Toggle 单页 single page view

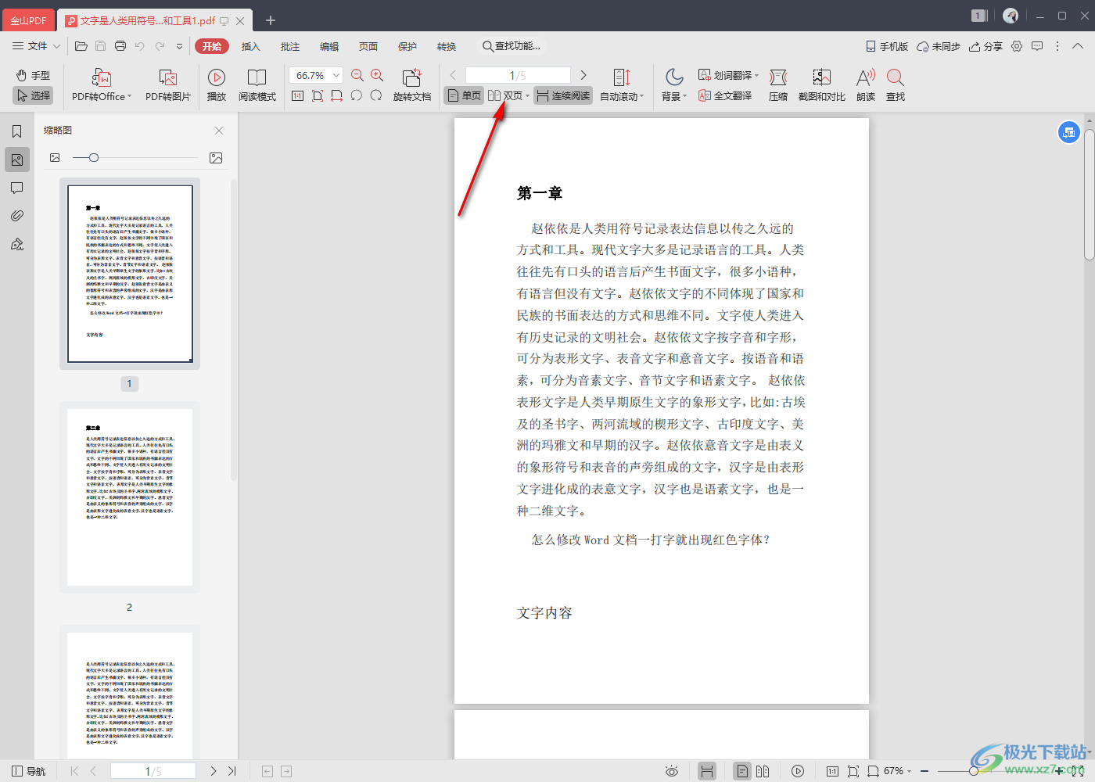tap(464, 95)
